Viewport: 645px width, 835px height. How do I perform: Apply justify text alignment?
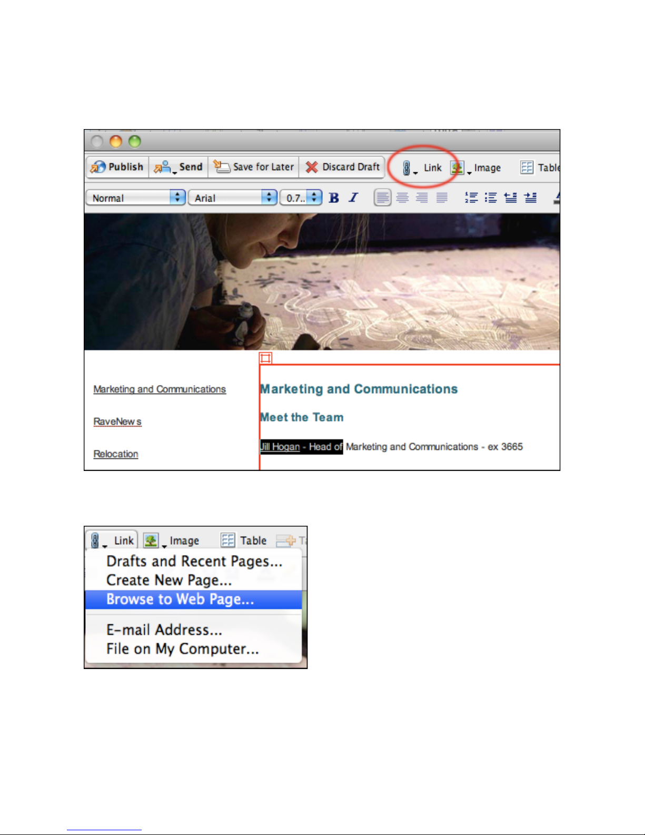pos(442,198)
